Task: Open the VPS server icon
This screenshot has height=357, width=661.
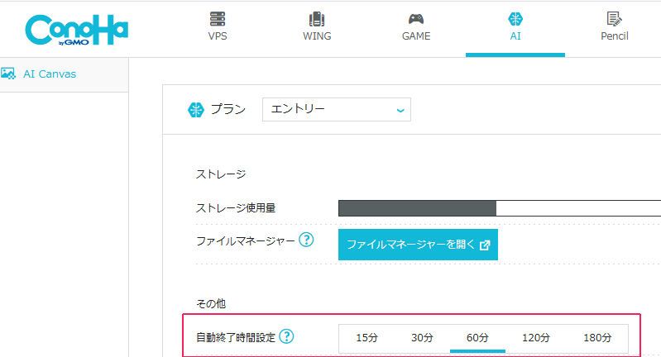Action: 218,19
